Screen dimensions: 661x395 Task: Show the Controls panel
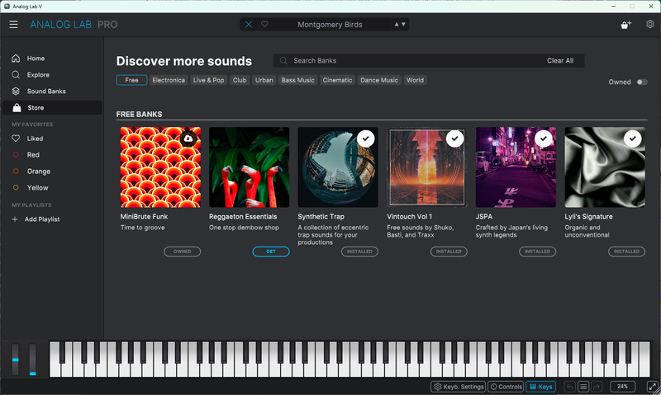pyautogui.click(x=506, y=387)
